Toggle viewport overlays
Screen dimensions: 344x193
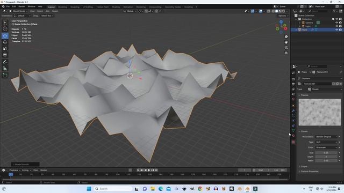coord(261,11)
